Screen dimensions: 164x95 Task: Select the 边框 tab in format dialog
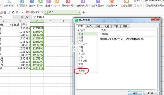click(107, 26)
